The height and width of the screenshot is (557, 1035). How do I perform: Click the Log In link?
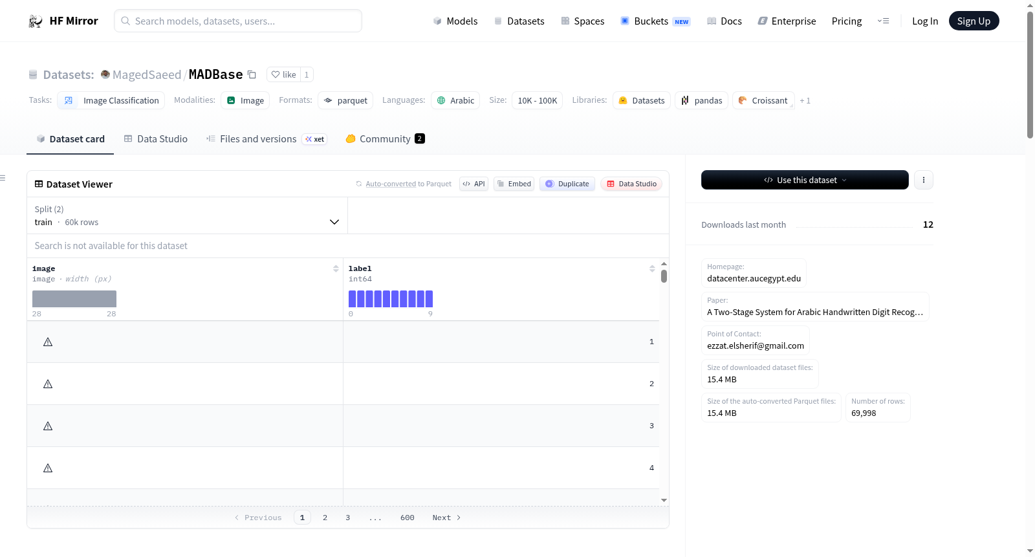[x=925, y=21]
